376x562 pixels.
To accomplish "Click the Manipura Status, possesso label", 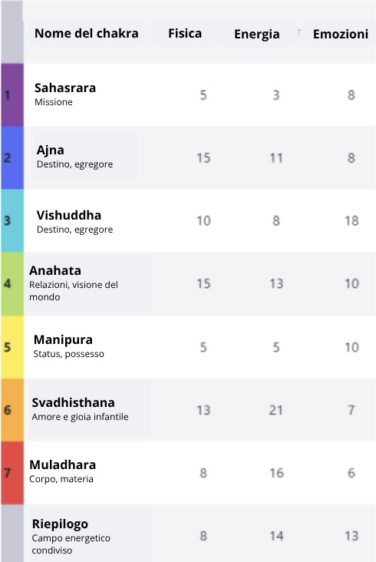I will [x=69, y=354].
